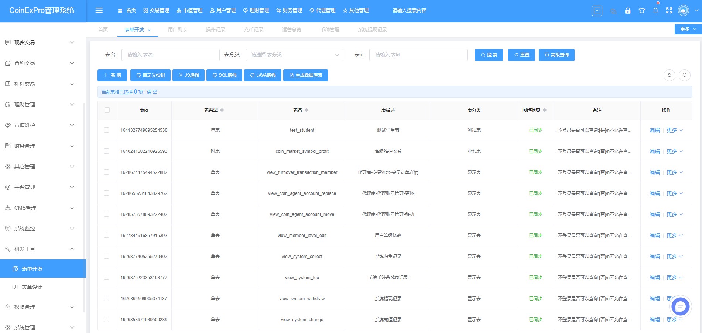Image resolution: width=702 pixels, height=333 pixels.
Task: Open the 市值管理 top menu
Action: point(189,11)
